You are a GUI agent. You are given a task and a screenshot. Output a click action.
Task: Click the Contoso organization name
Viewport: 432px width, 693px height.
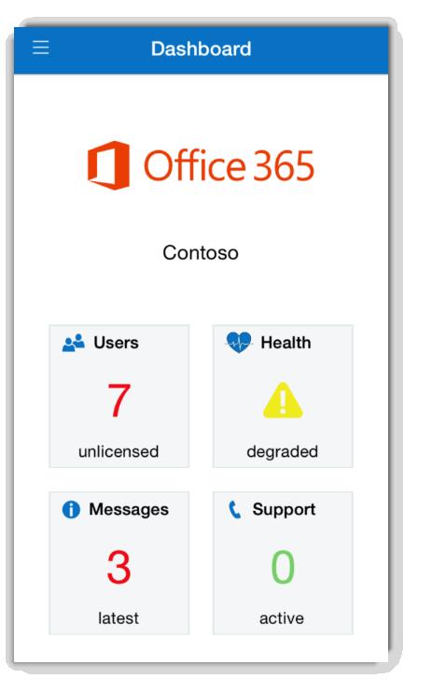coord(201,253)
